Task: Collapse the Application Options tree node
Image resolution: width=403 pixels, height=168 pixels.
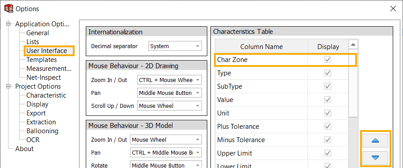Action: point(9,24)
